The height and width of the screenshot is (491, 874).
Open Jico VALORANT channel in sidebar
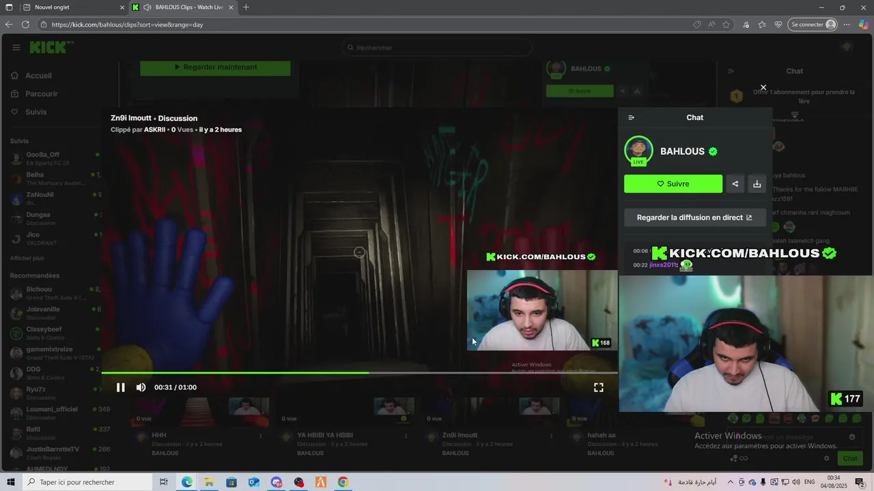[x=55, y=239]
